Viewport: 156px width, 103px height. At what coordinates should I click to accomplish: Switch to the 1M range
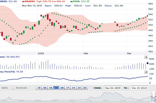coord(50,88)
